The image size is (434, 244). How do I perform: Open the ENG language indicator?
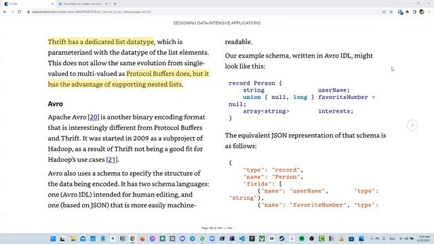tap(392, 239)
